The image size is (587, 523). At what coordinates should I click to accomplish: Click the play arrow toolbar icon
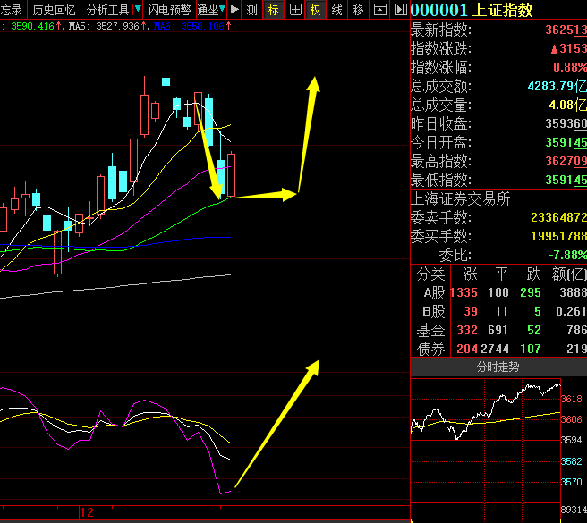point(234,9)
